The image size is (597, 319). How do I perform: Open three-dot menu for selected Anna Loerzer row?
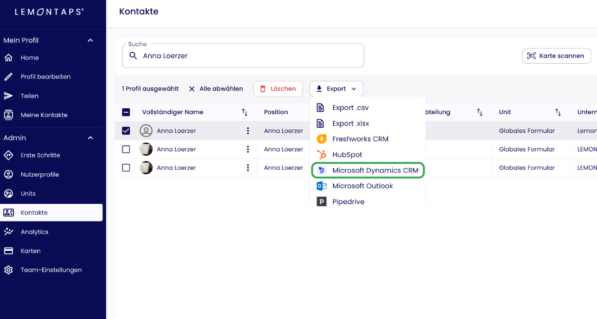248,131
